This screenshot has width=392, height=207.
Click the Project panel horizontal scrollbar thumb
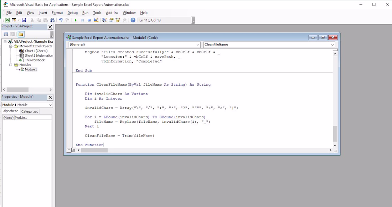coord(17,90)
